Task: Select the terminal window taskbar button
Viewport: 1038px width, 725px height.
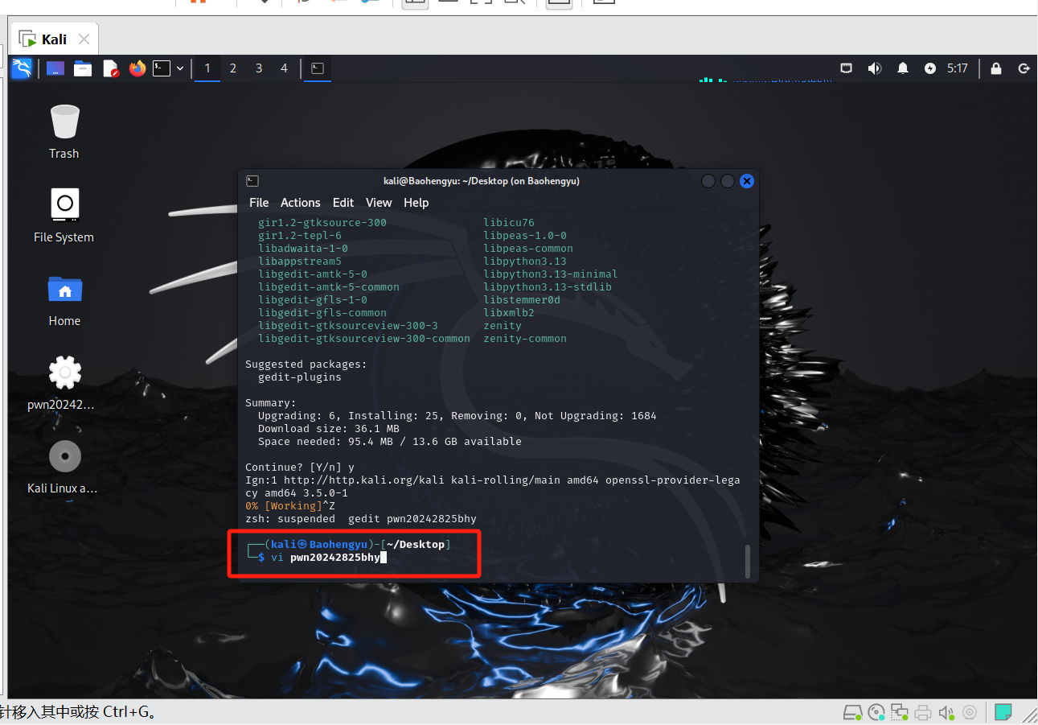Action: [x=318, y=68]
